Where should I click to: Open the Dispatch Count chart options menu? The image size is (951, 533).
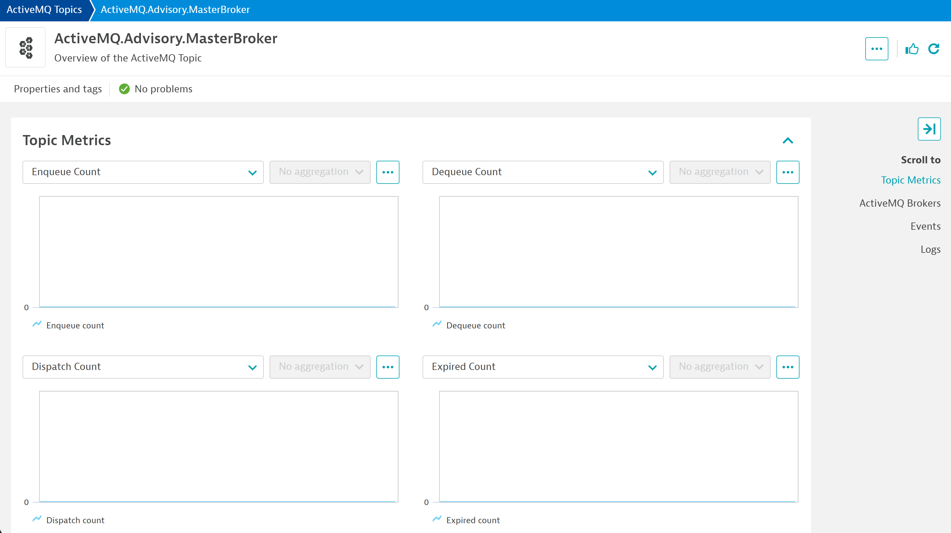click(x=388, y=367)
